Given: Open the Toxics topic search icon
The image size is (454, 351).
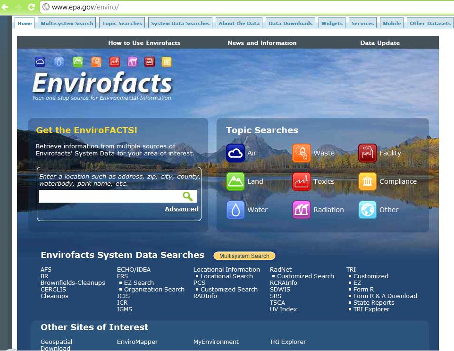Looking at the screenshot, I should [302, 181].
